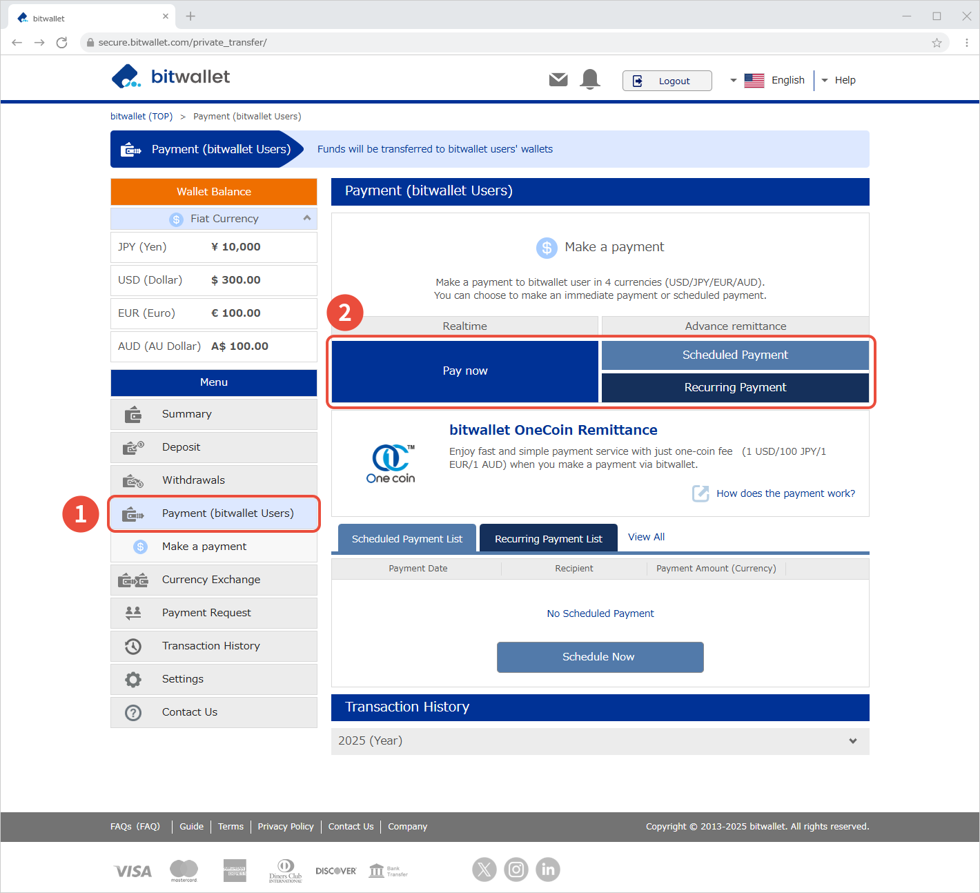The height and width of the screenshot is (893, 980).
Task: Open Company footer link
Action: [x=408, y=826]
